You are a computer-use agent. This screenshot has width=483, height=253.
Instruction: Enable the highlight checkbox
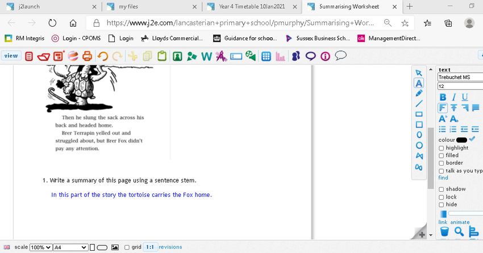[441, 148]
